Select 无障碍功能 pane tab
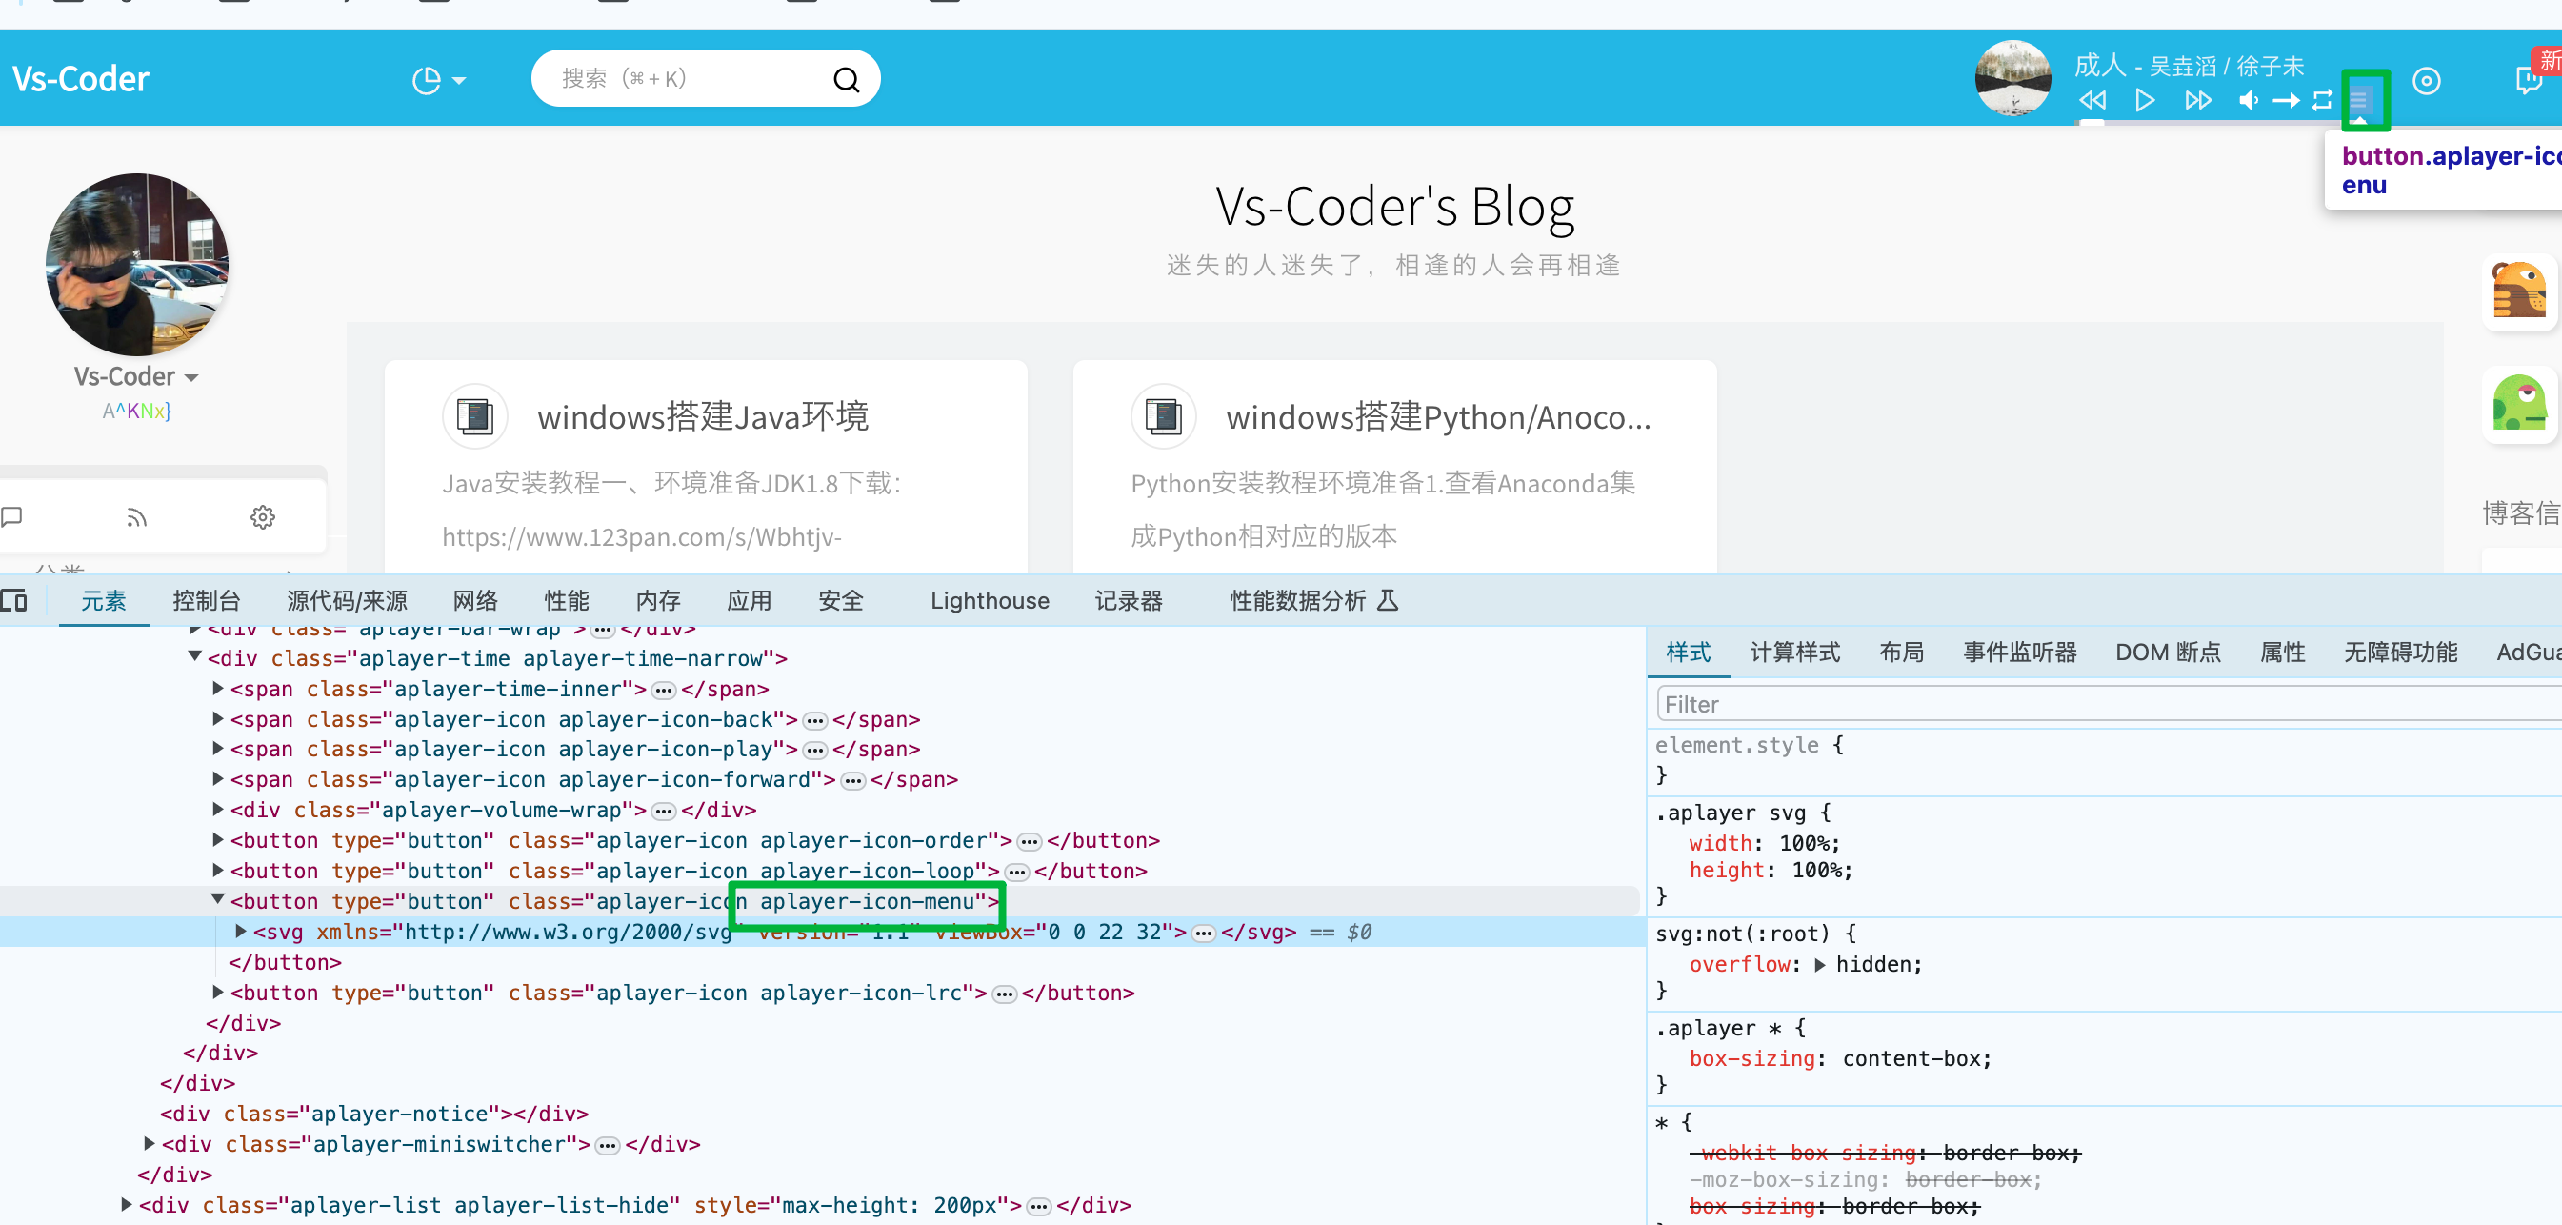2562x1225 pixels. [x=2401, y=653]
